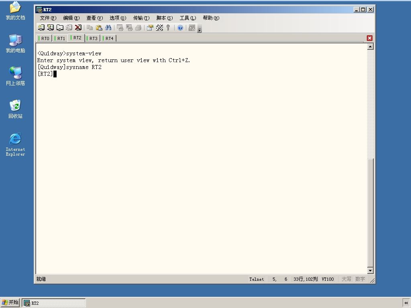
Task: Click the Telnet status bar entry
Action: [256, 279]
